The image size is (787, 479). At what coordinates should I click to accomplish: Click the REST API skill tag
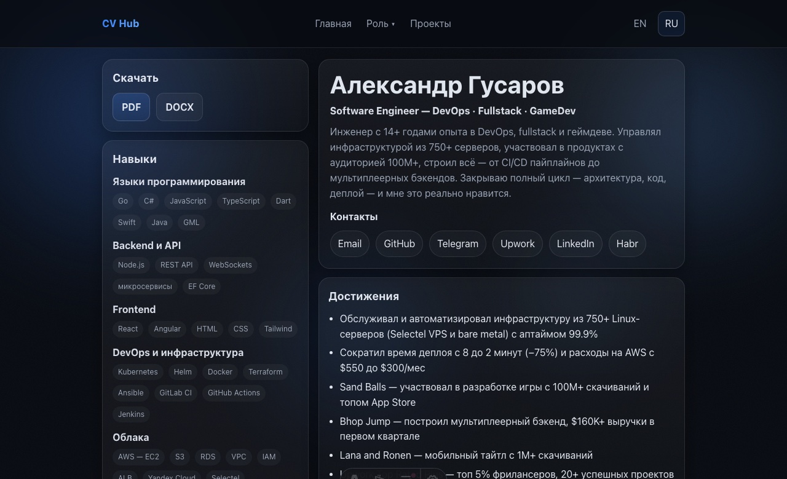176,265
